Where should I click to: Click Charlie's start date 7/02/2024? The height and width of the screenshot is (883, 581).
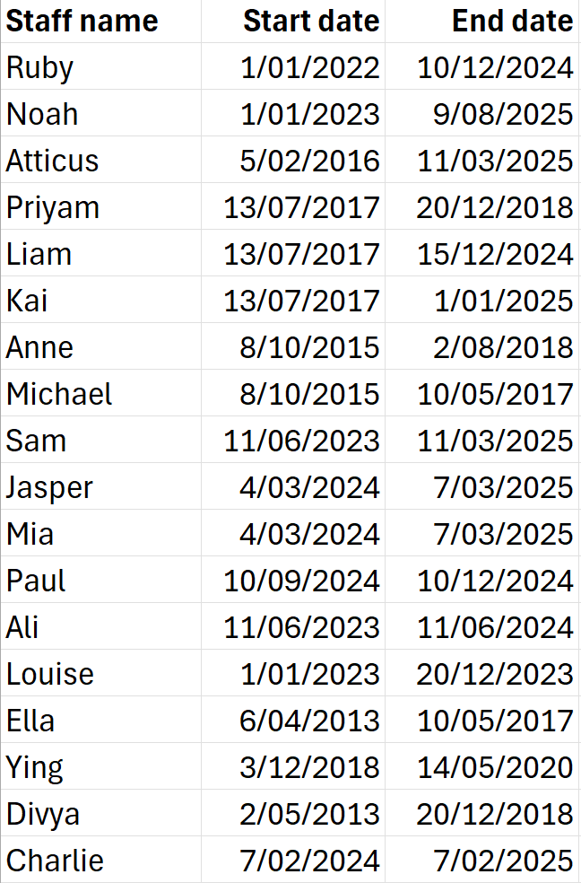(309, 861)
